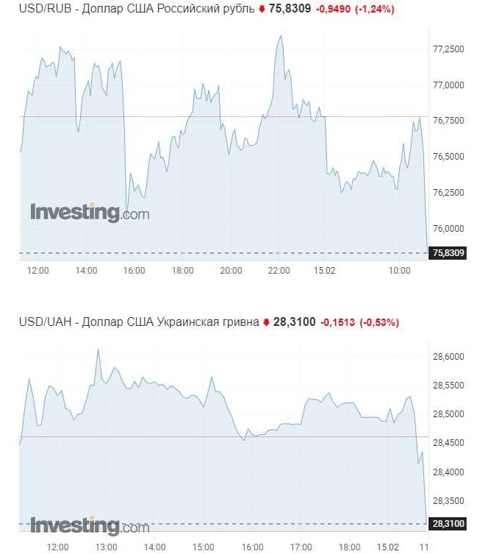This screenshot has width=491, height=554.
Task: Select the 18:00 time label on USD/UAH chart
Action: click(349, 547)
